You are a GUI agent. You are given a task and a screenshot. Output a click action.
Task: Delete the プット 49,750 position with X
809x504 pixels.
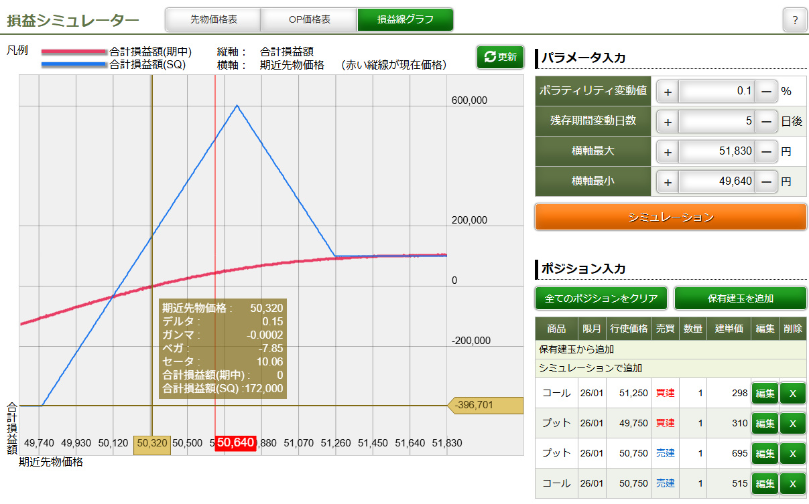pyautogui.click(x=792, y=423)
